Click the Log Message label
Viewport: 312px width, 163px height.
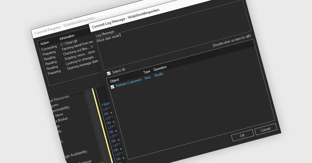(x=105, y=33)
